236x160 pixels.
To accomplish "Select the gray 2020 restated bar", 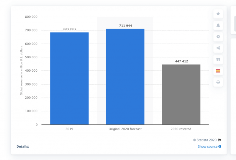I will point(181,94).
